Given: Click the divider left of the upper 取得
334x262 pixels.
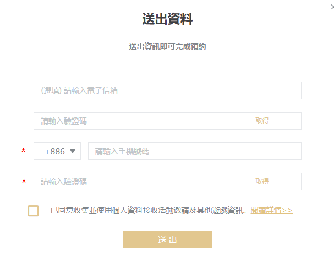Looking at the screenshot, I should point(223,121).
